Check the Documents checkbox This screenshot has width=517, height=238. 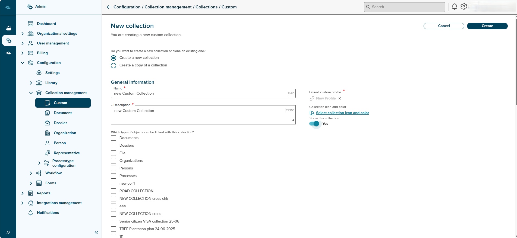[114, 138]
